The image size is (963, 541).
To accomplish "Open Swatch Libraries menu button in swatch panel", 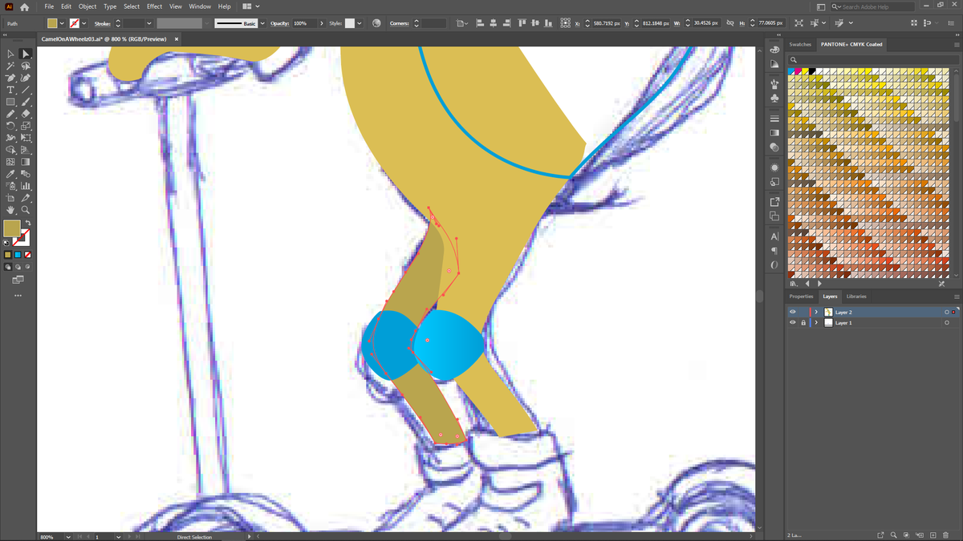I will 794,284.
